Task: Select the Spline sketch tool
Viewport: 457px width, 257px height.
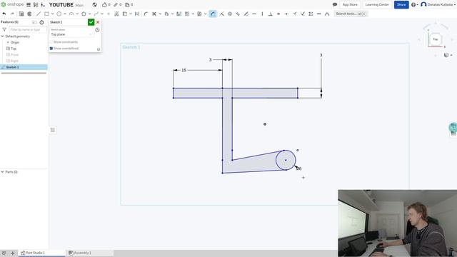Action: pos(96,14)
